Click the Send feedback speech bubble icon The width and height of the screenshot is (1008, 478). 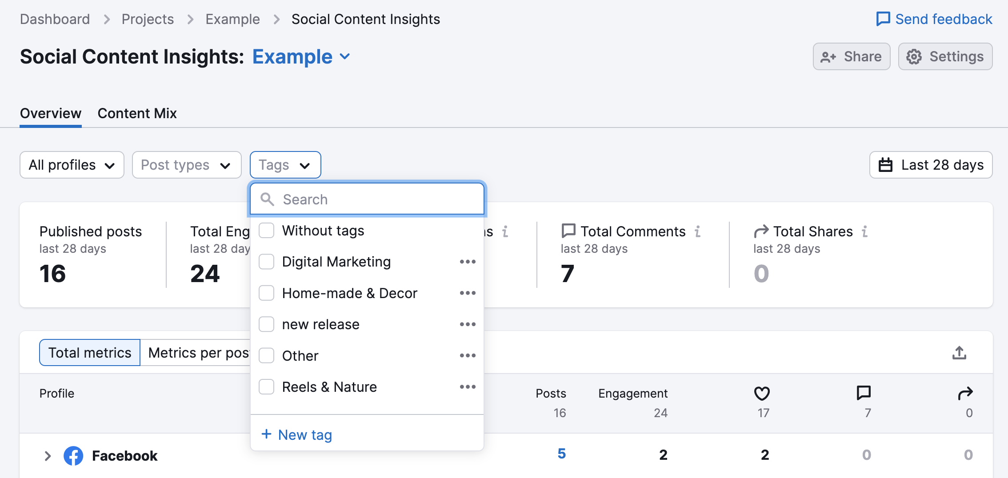coord(883,19)
